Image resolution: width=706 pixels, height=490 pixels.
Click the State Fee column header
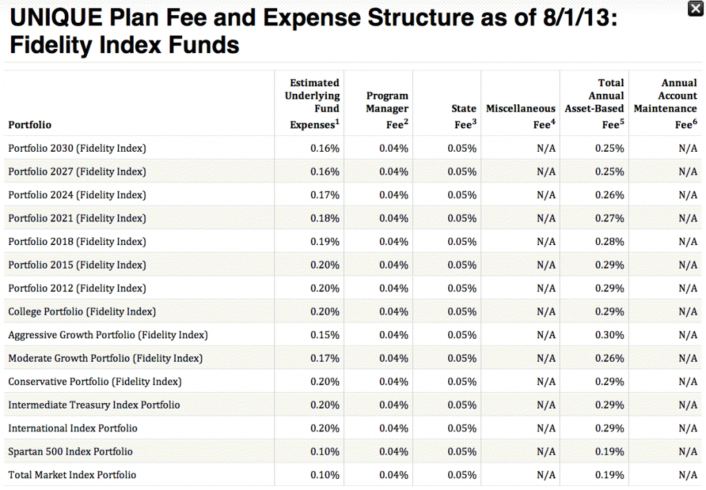point(464,117)
